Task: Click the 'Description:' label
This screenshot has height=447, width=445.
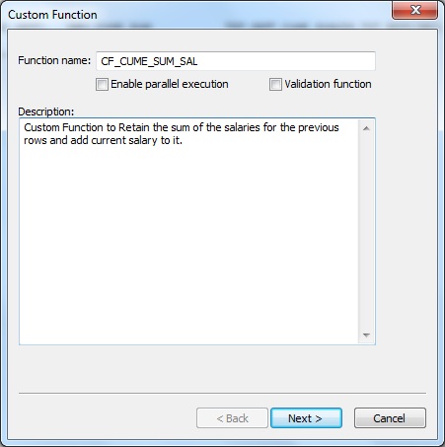Action: (46, 112)
